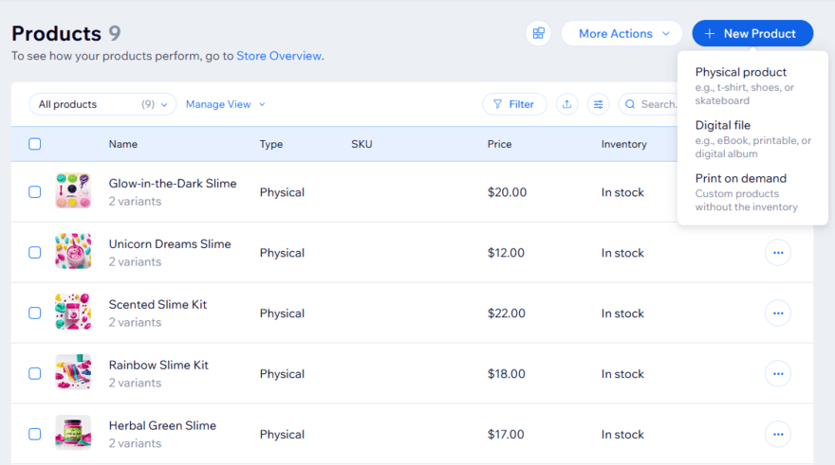The height and width of the screenshot is (465, 835).
Task: Open the customize columns settings icon
Action: [x=598, y=104]
